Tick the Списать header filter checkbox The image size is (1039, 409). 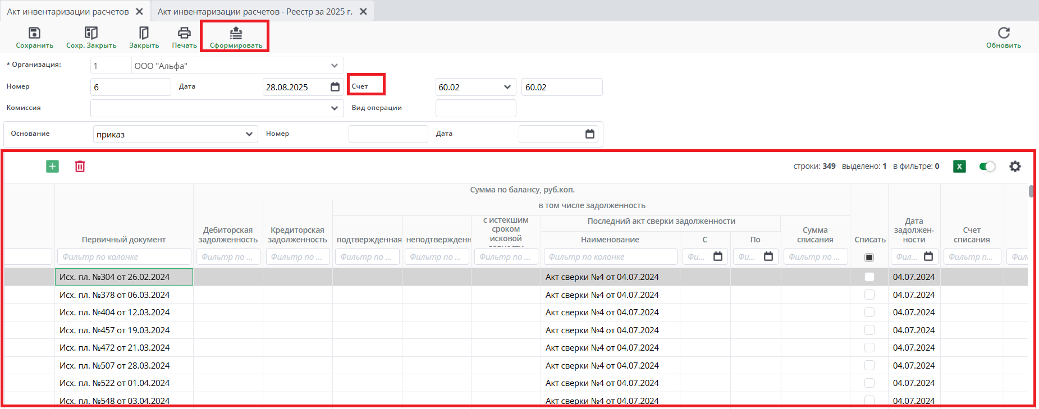tap(869, 257)
